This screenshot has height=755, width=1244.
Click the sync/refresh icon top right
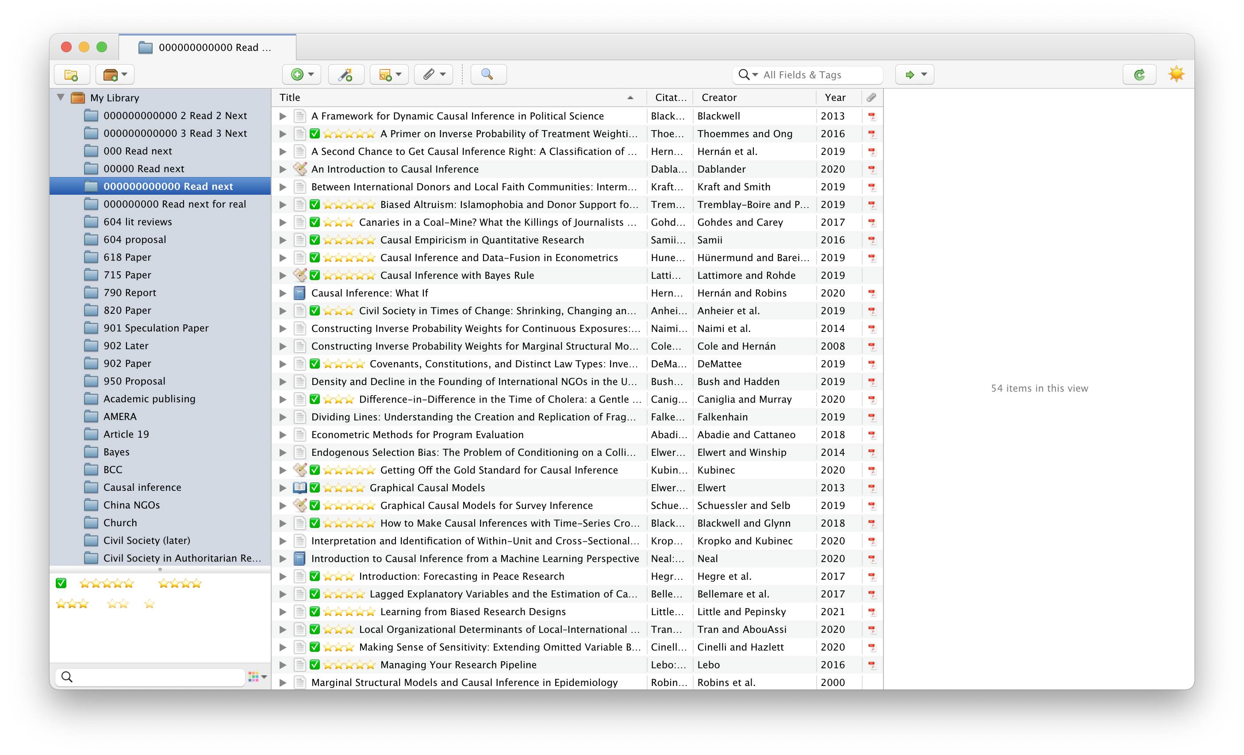(x=1140, y=75)
